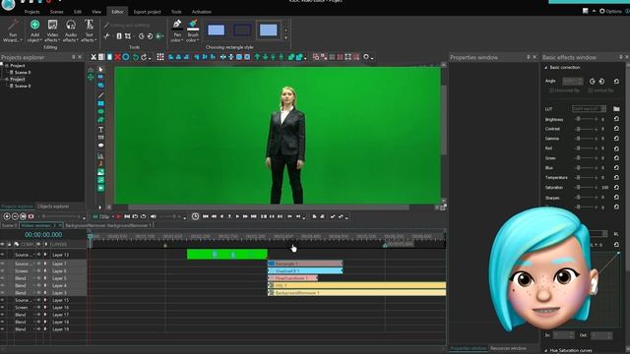Choose the third rectangle style thumbnail
This screenshot has width=630, height=354.
(269, 30)
